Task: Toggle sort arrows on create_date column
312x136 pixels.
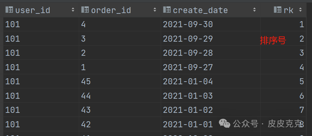Action: [x=255, y=10]
